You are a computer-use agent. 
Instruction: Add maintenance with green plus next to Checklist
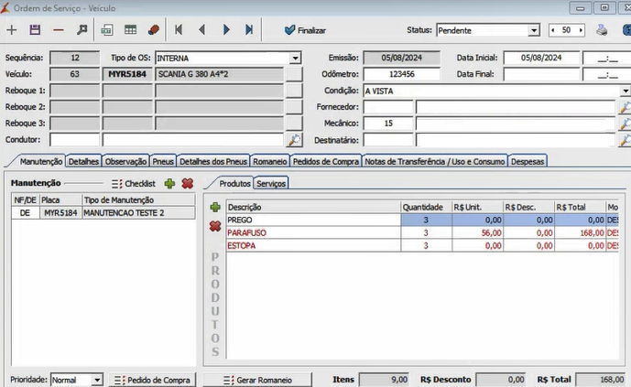tap(169, 184)
